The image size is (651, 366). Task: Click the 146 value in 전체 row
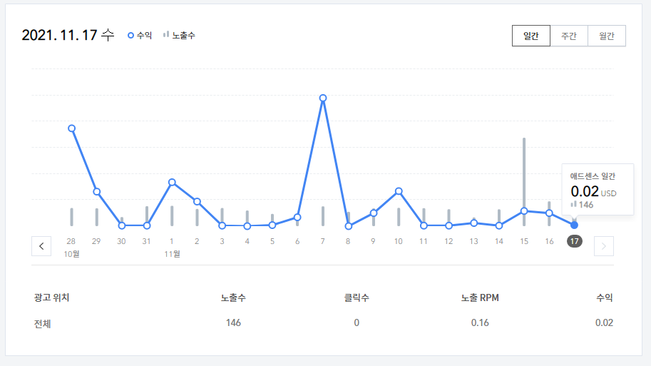click(233, 322)
